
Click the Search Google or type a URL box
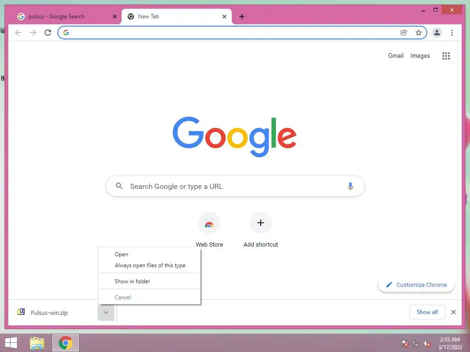235,186
